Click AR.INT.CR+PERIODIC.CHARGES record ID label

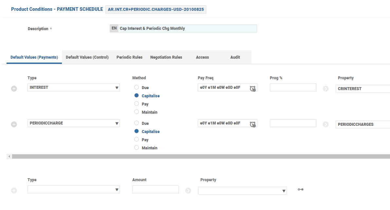pyautogui.click(x=156, y=10)
